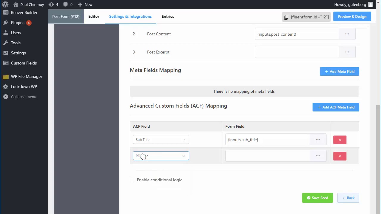This screenshot has width=381, height=214.
Task: Click the Plugins plug icon
Action: 6,23
